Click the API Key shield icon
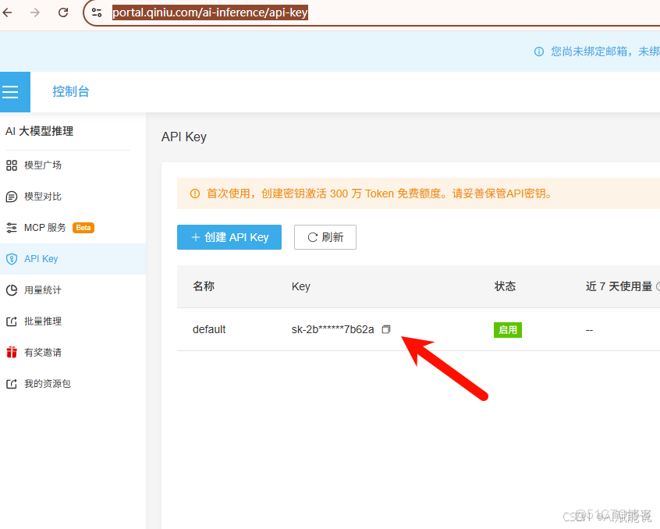Image resolution: width=660 pixels, height=529 pixels. click(12, 259)
